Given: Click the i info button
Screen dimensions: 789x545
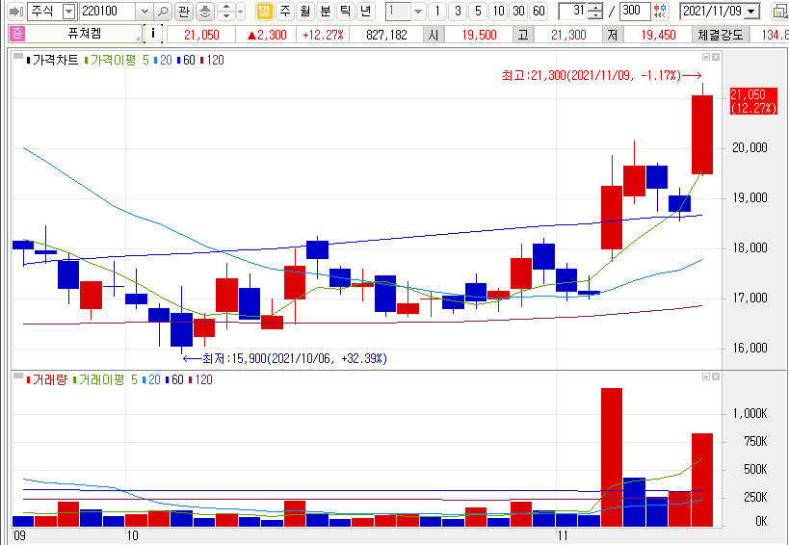Looking at the screenshot, I should pos(153,35).
